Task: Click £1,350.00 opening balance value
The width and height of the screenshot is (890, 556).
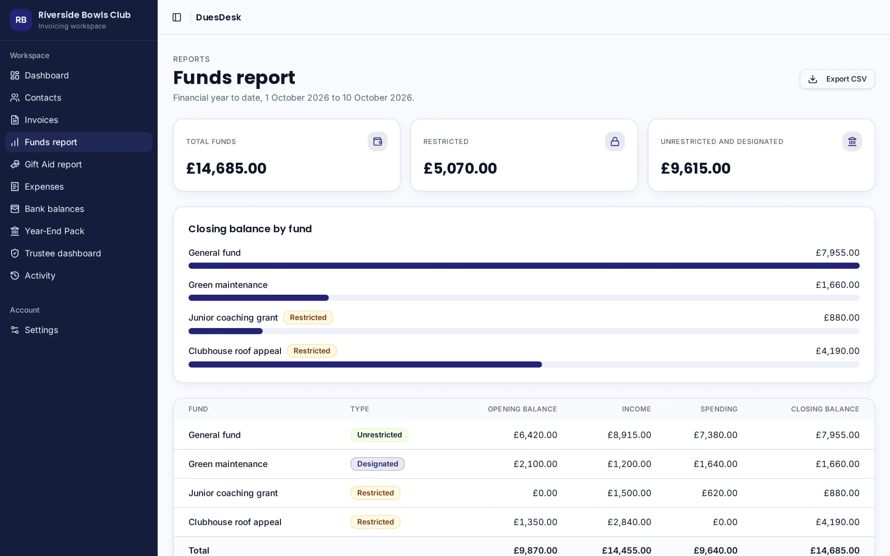Action: click(x=535, y=522)
